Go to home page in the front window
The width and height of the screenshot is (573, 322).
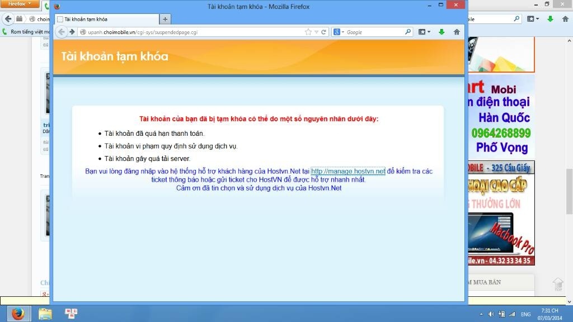click(x=457, y=32)
